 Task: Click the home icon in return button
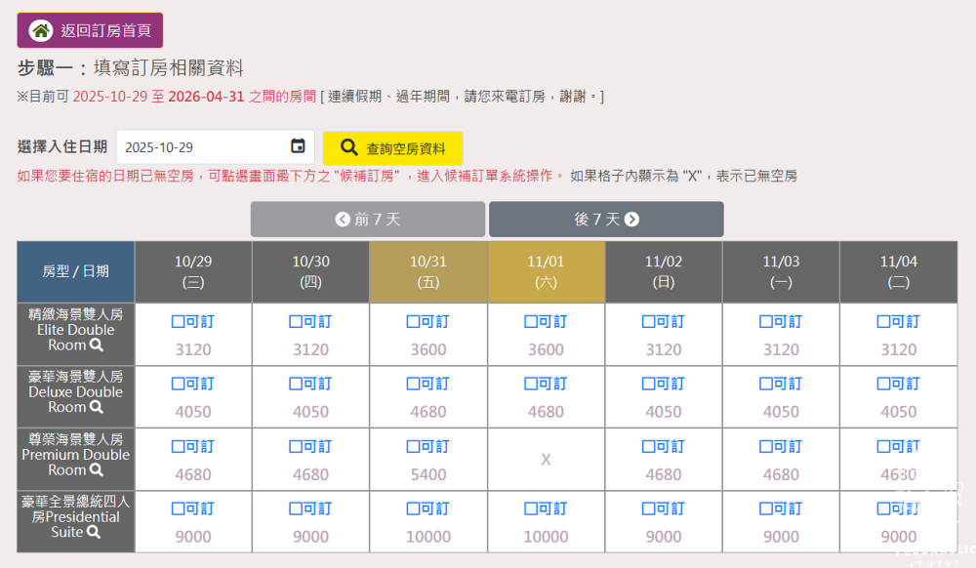tap(41, 30)
